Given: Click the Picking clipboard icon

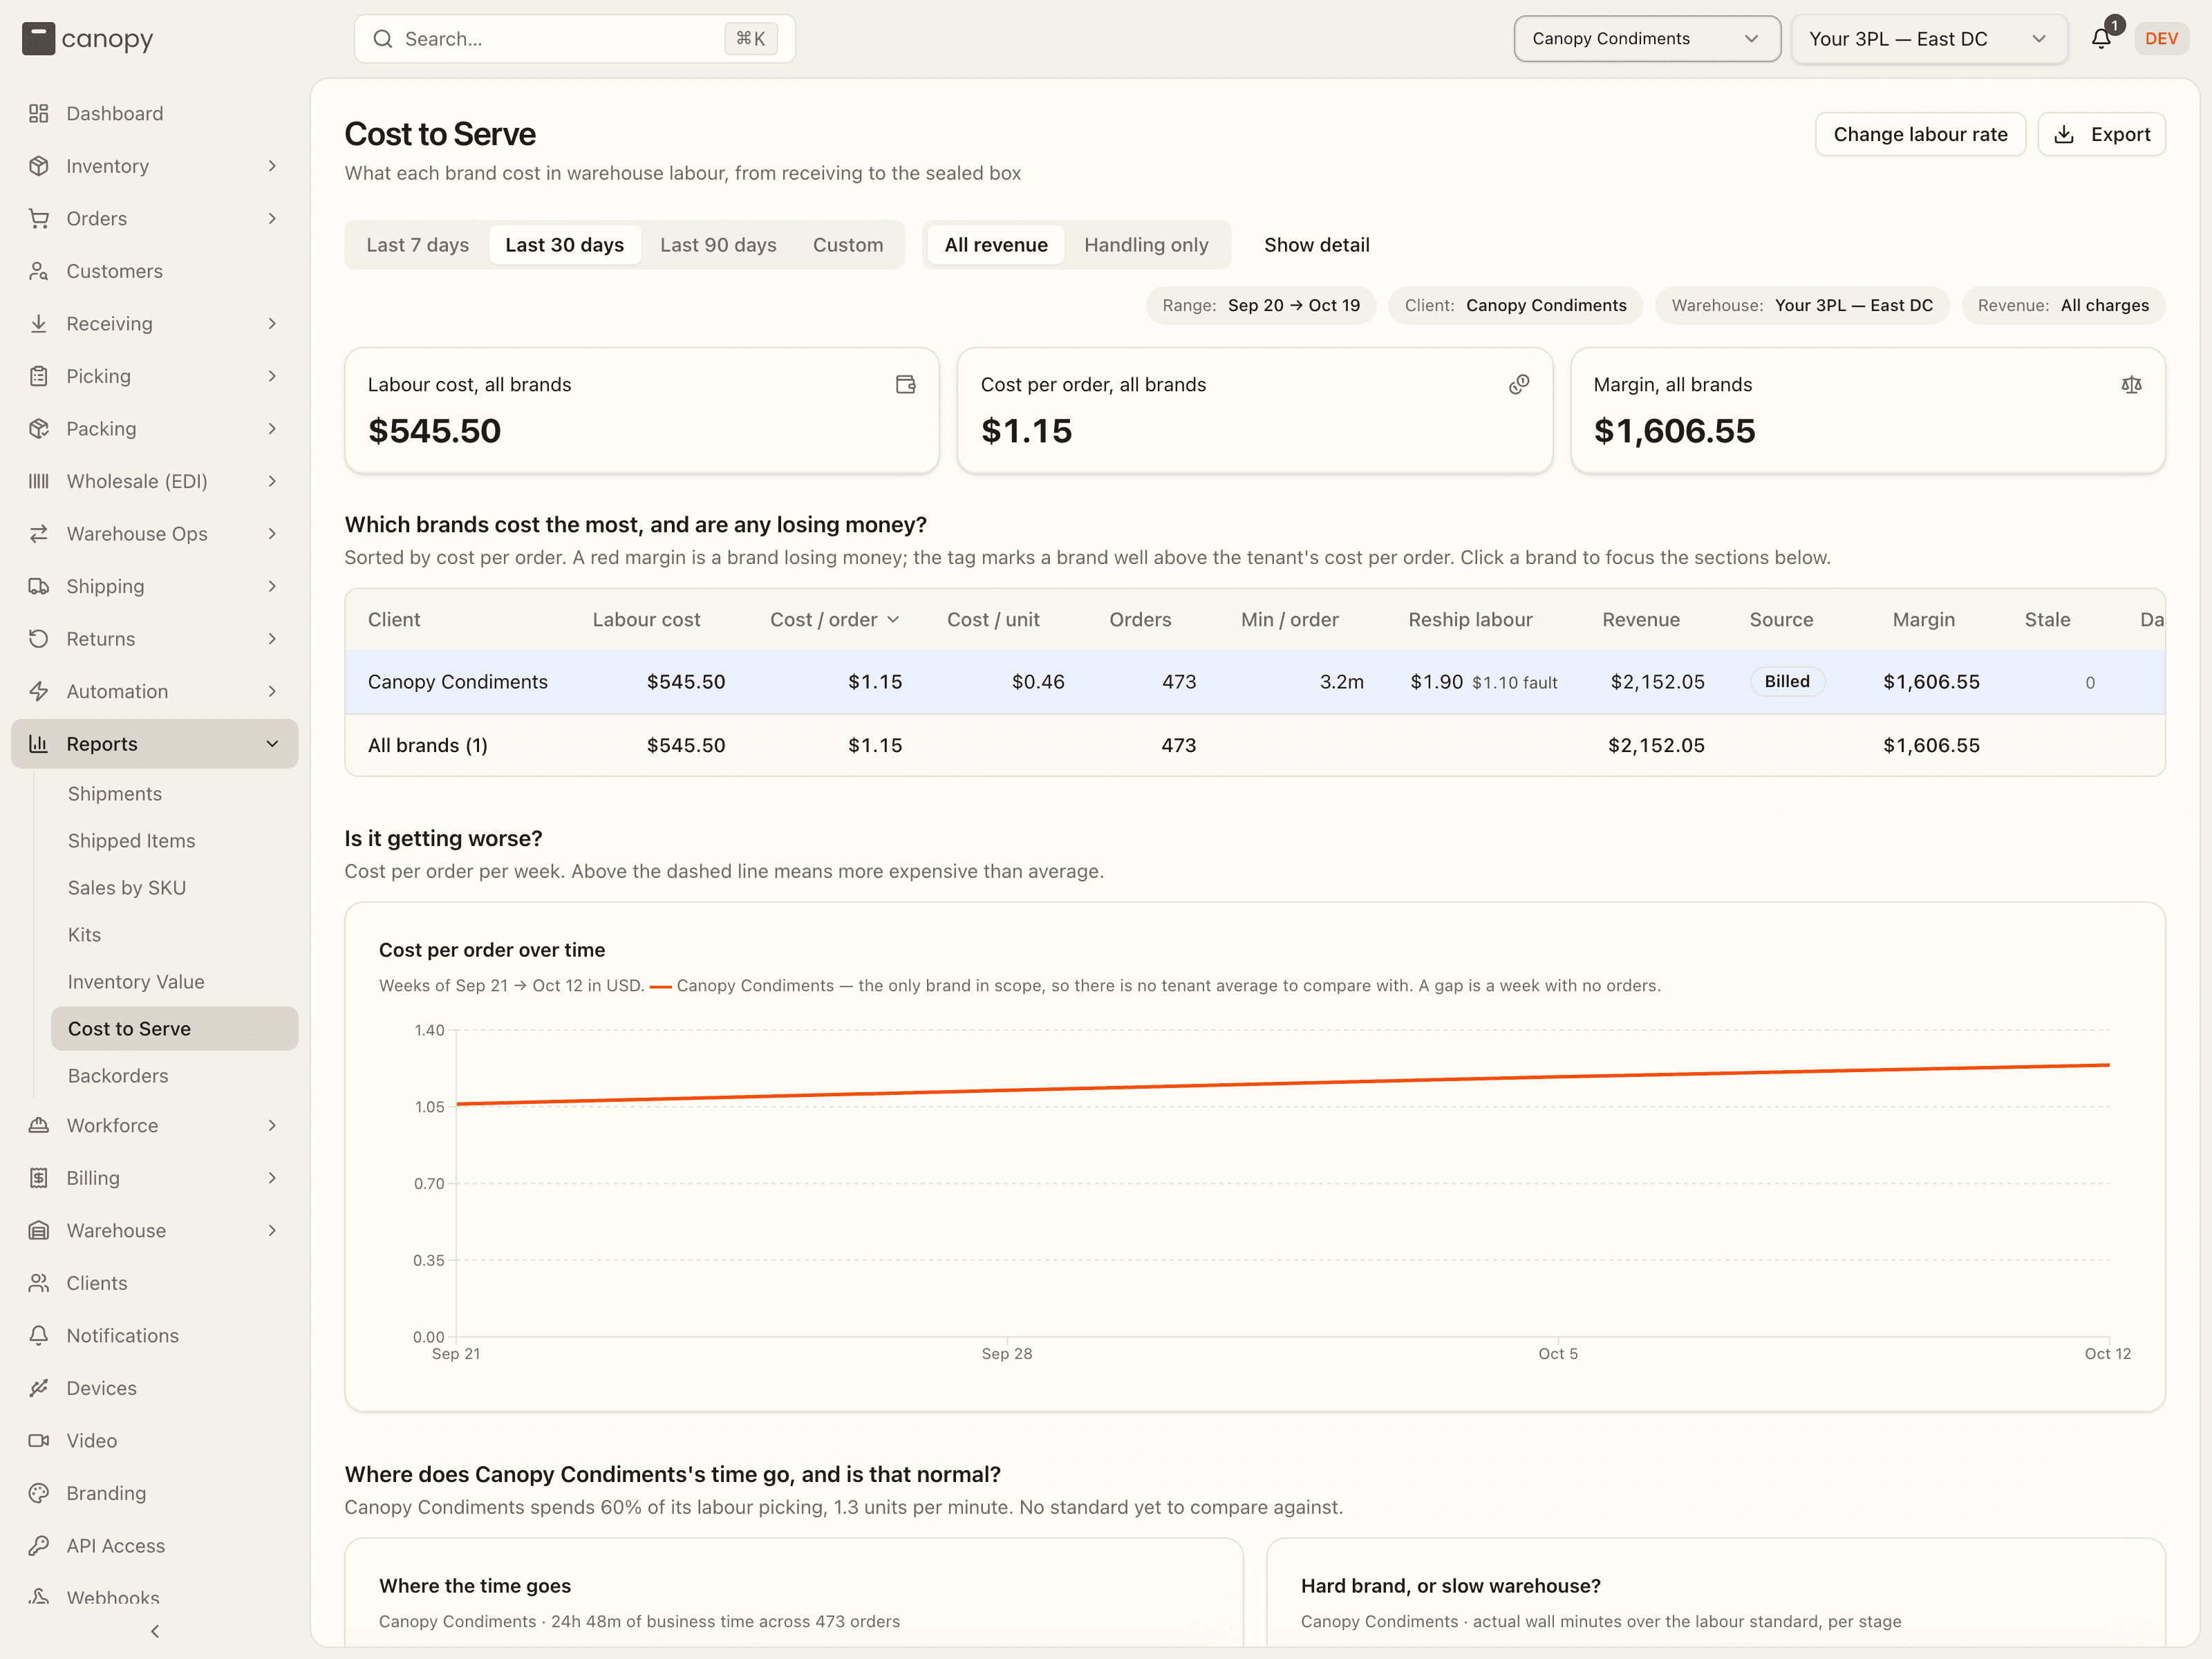Looking at the screenshot, I should tap(39, 376).
